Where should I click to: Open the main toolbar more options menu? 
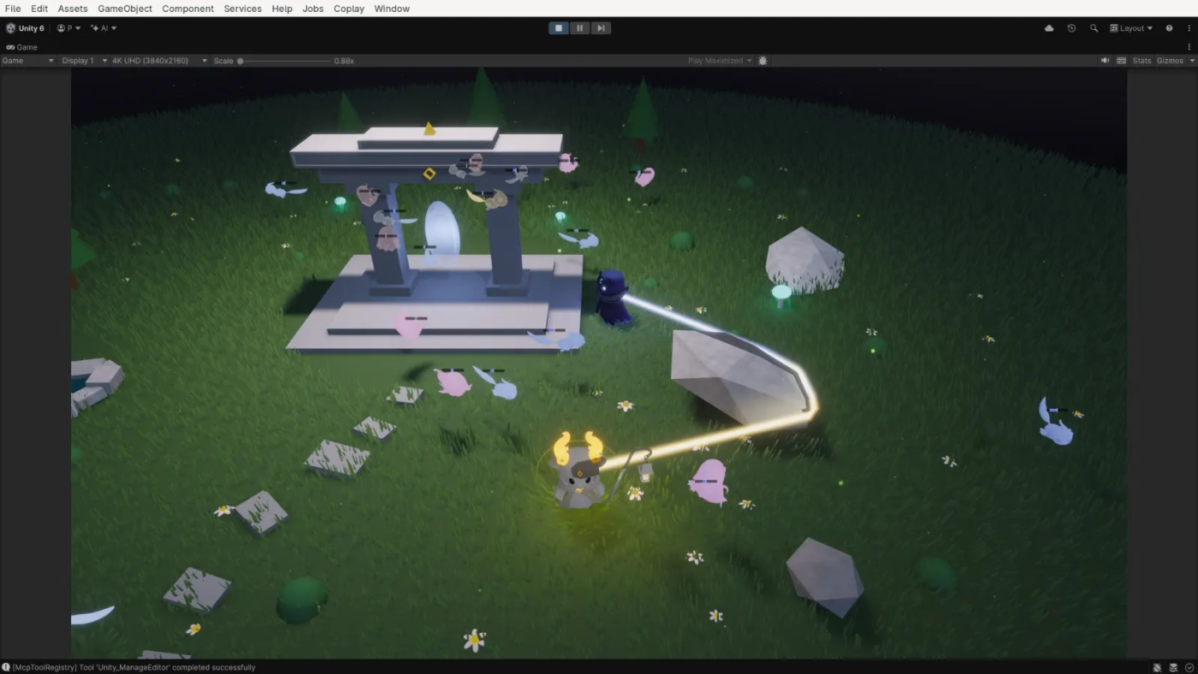1189,28
